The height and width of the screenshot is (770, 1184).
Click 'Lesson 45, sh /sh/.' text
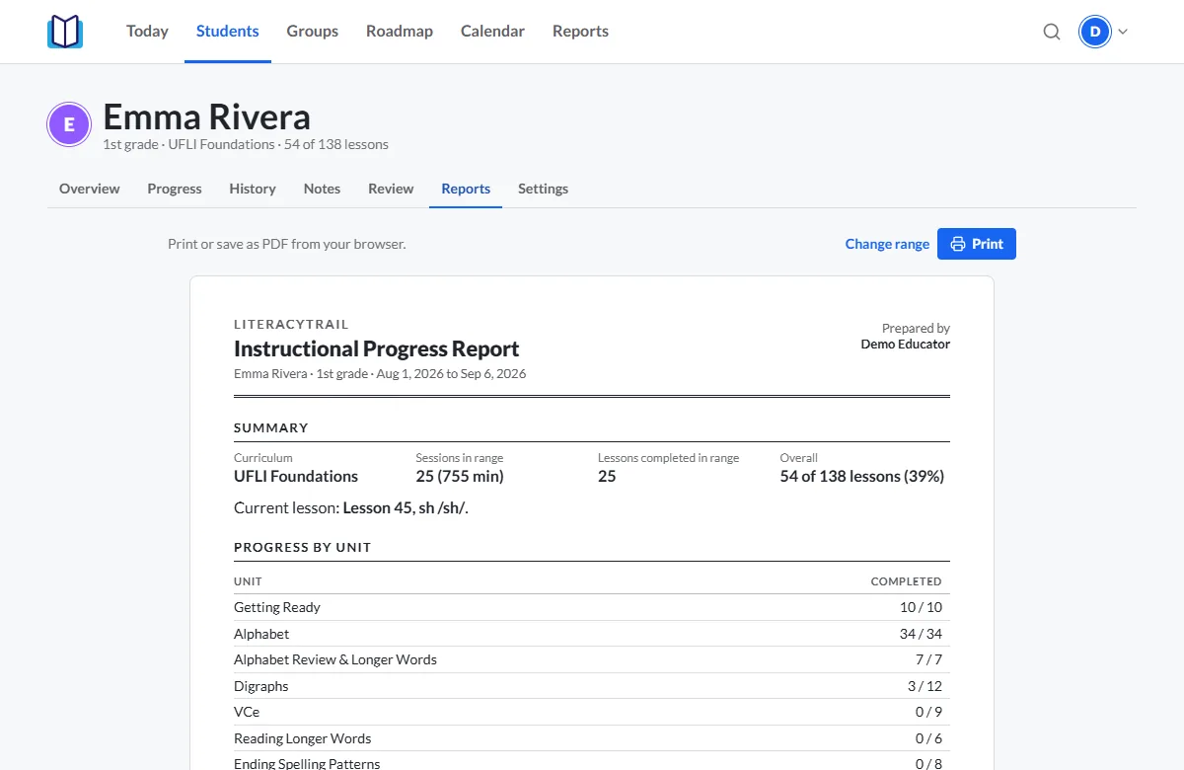coord(406,508)
